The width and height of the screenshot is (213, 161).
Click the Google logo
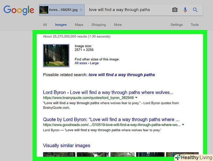19,10
